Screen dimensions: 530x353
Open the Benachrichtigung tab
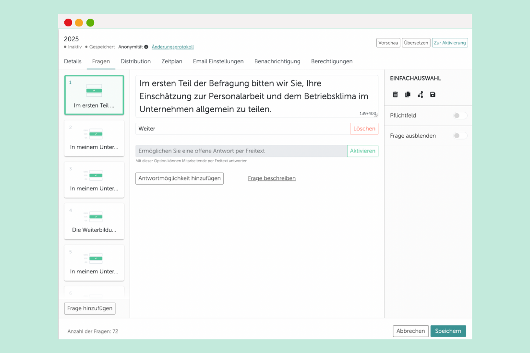(277, 61)
